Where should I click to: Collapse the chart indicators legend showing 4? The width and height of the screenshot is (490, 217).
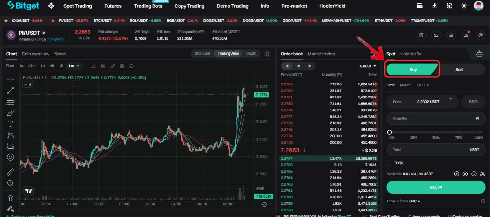point(27,85)
